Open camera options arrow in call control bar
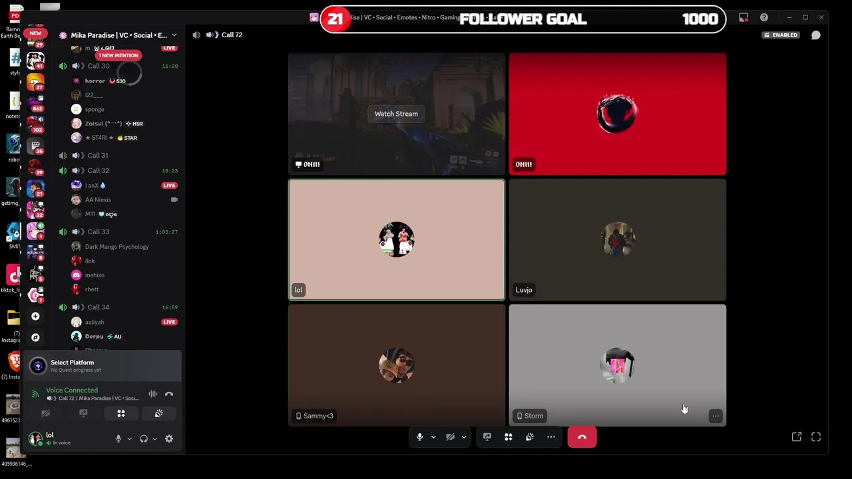The image size is (852, 479). coord(464,437)
